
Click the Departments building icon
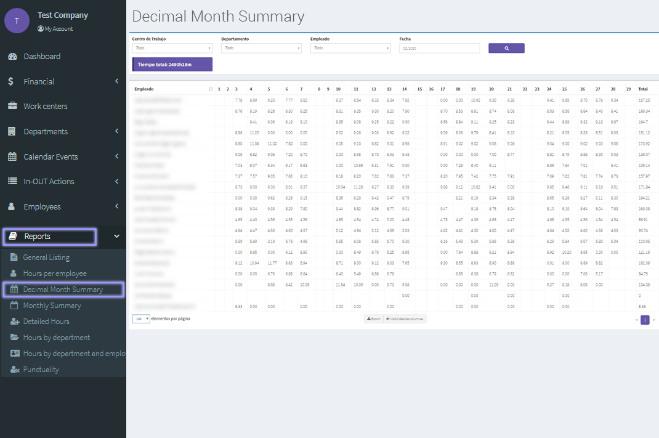coord(12,131)
